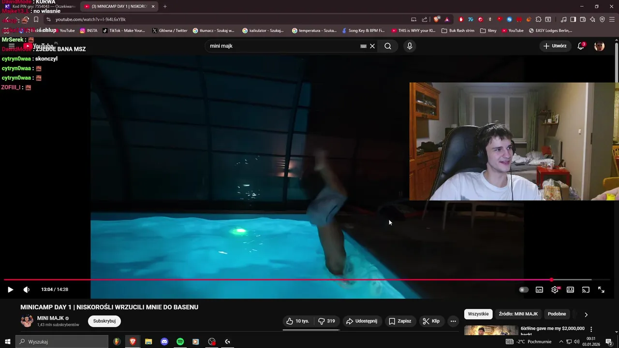Open the player settings gear menu
Viewport: 619px width, 348px height.
(x=555, y=290)
